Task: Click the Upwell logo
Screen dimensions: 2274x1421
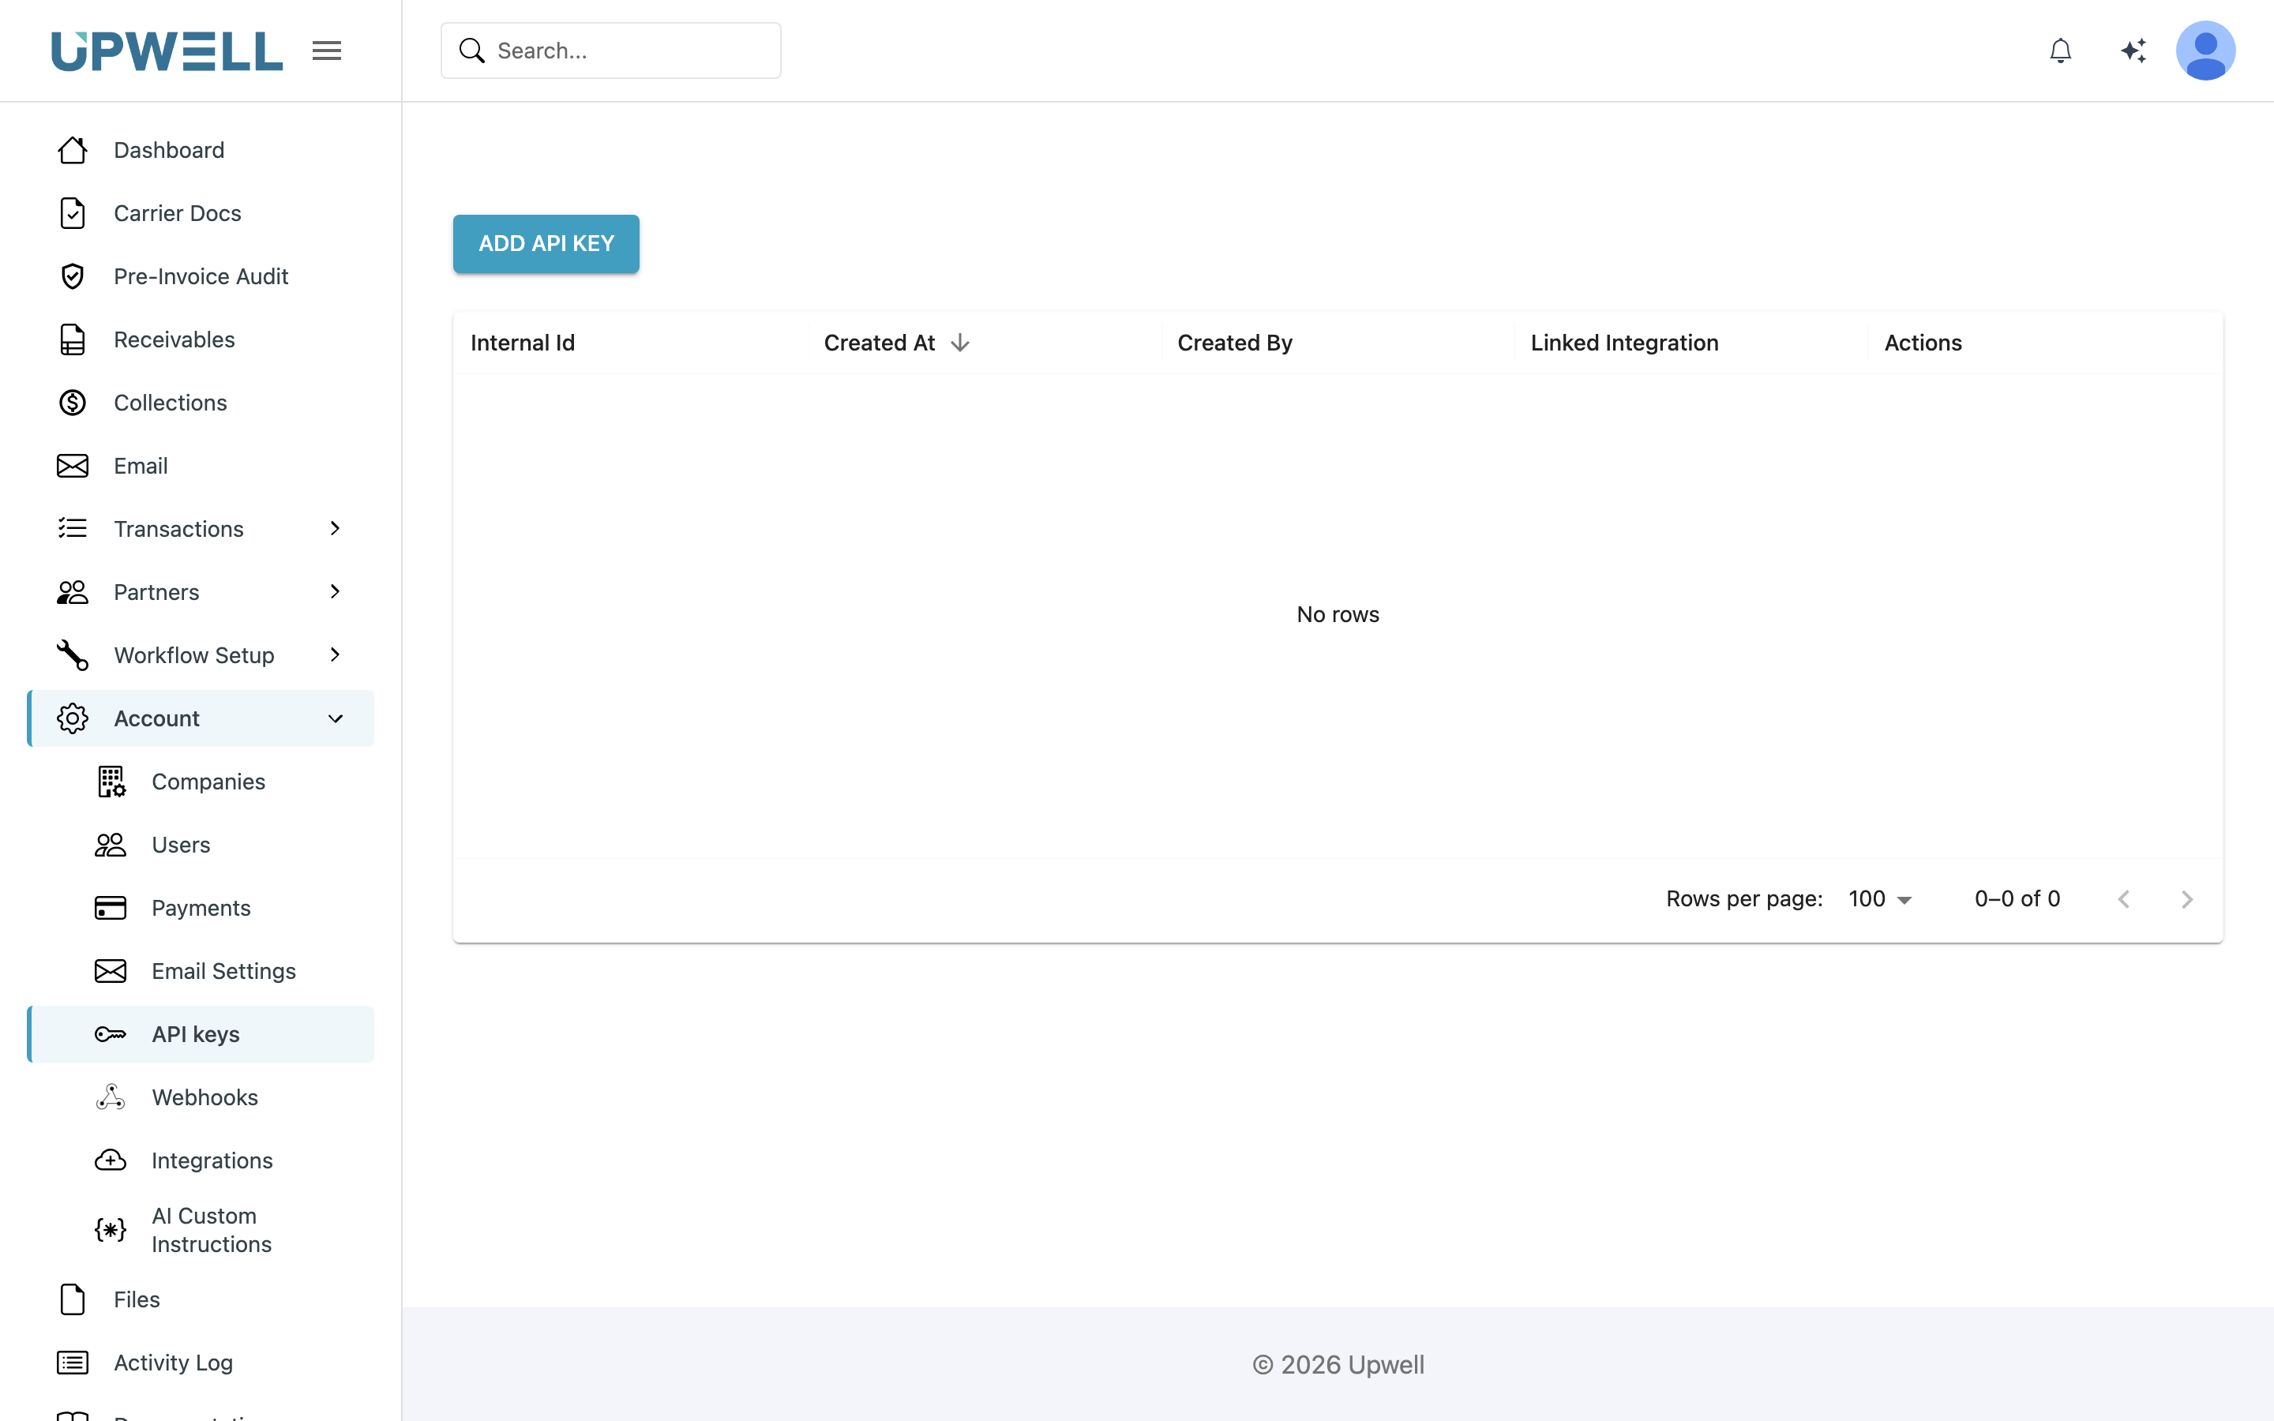Action: coord(167,51)
